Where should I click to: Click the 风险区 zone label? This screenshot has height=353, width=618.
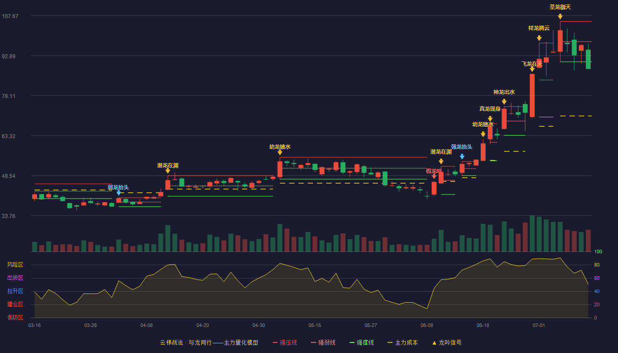pyautogui.click(x=15, y=265)
